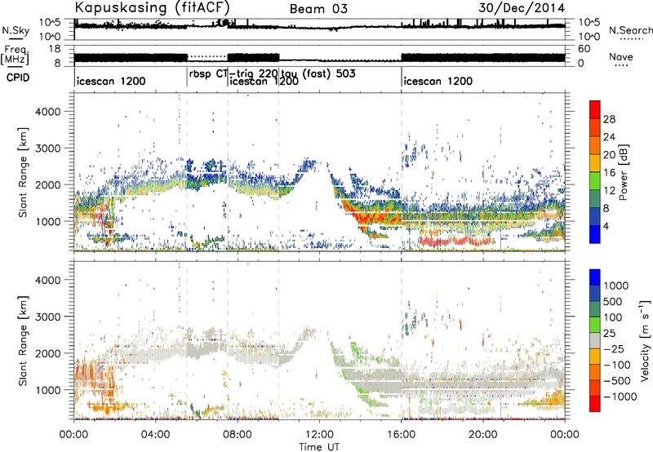Click the 'N.Search' legend label
The image size is (653, 452).
point(630,30)
